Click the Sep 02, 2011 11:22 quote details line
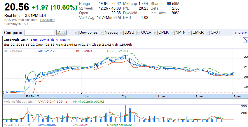Screen dimensions: 248x127 click(68, 45)
